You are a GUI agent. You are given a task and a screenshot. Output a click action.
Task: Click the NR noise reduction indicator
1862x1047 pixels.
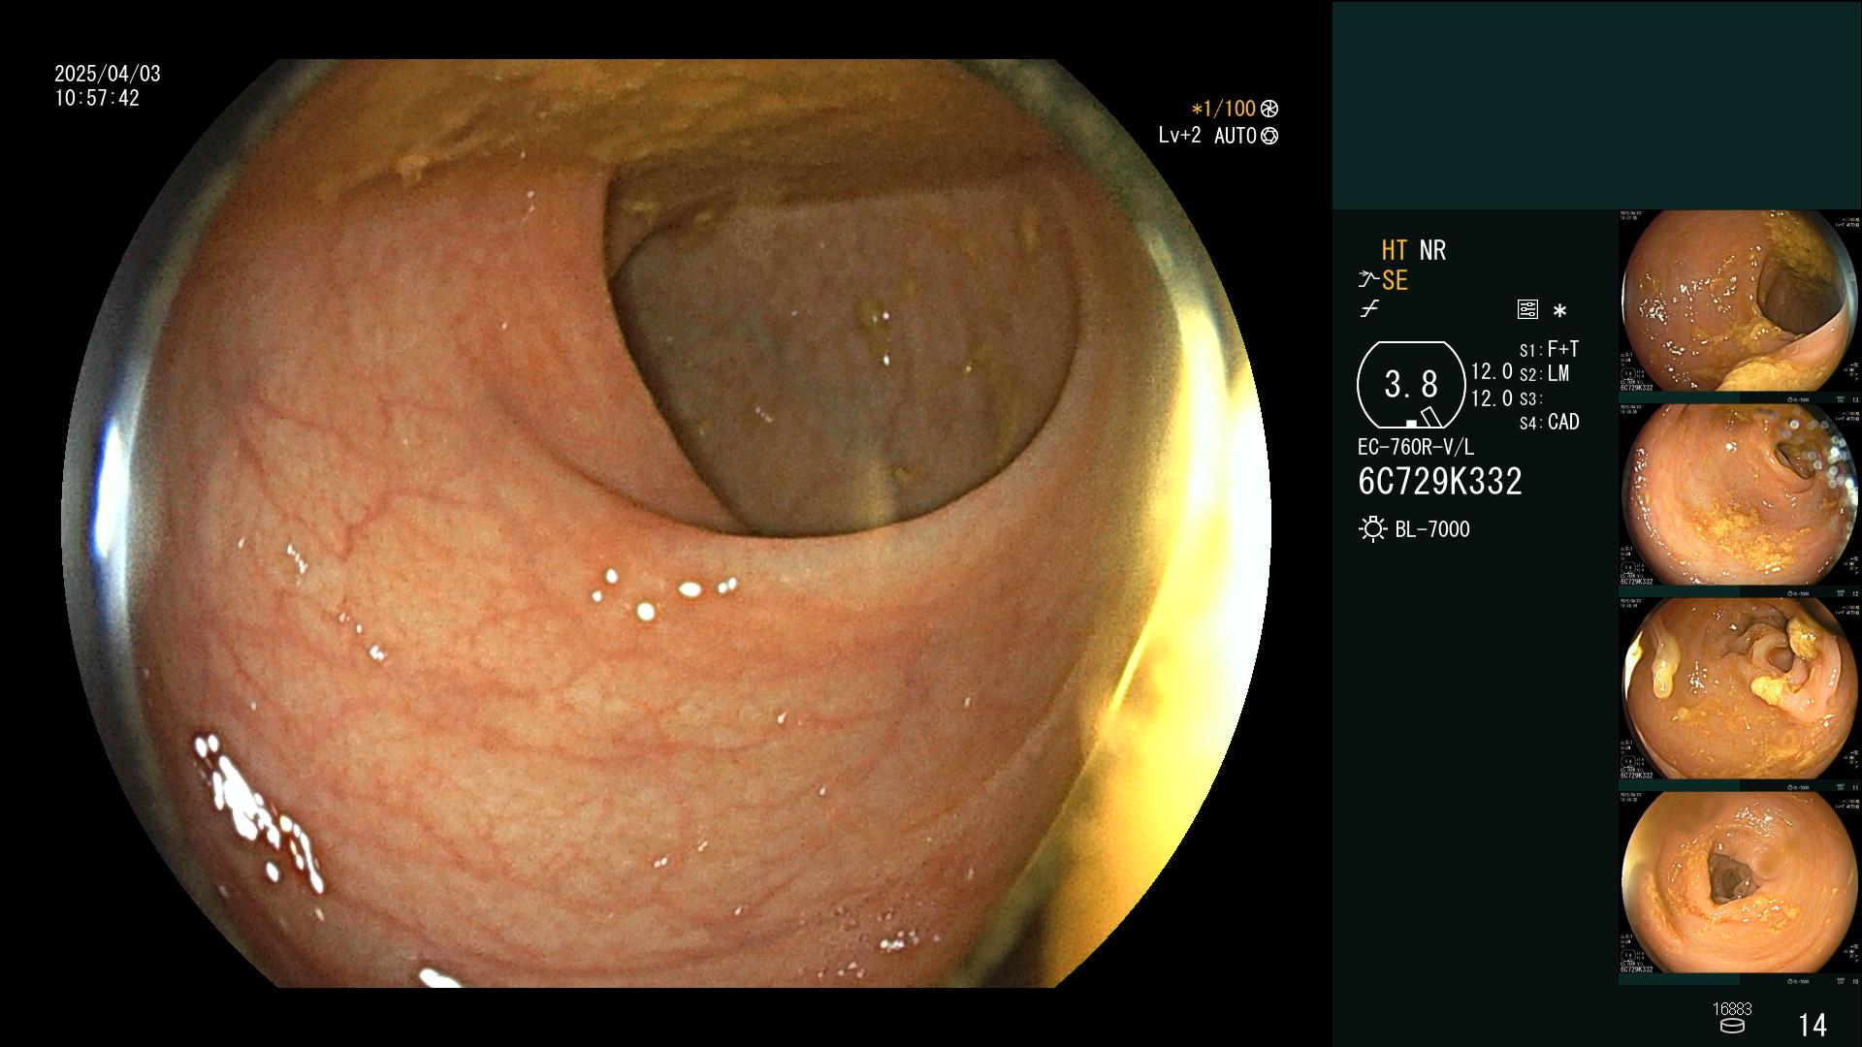1432,250
